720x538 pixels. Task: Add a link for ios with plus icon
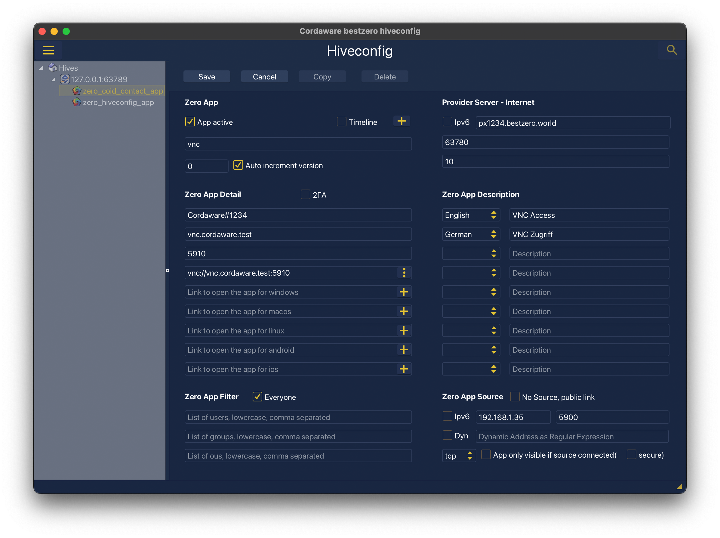coord(404,369)
